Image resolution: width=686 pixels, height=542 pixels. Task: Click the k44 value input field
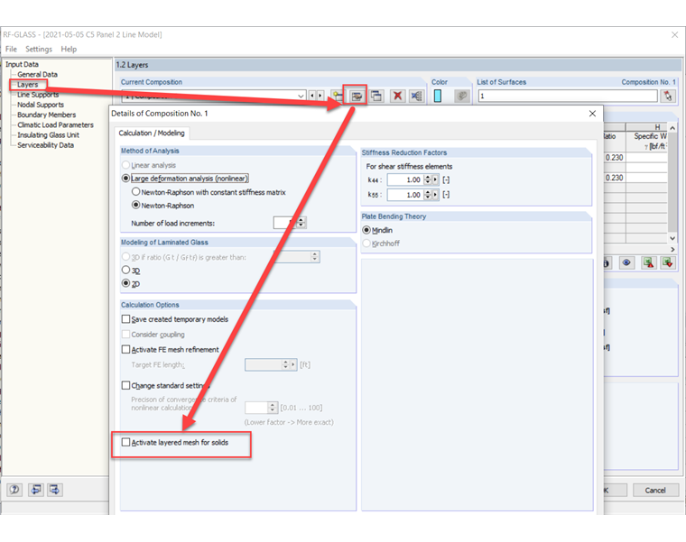point(405,179)
